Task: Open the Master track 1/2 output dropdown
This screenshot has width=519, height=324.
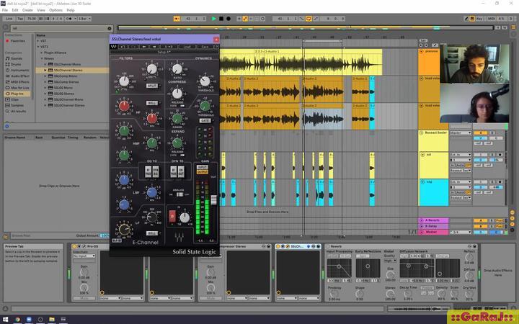Action: click(461, 232)
